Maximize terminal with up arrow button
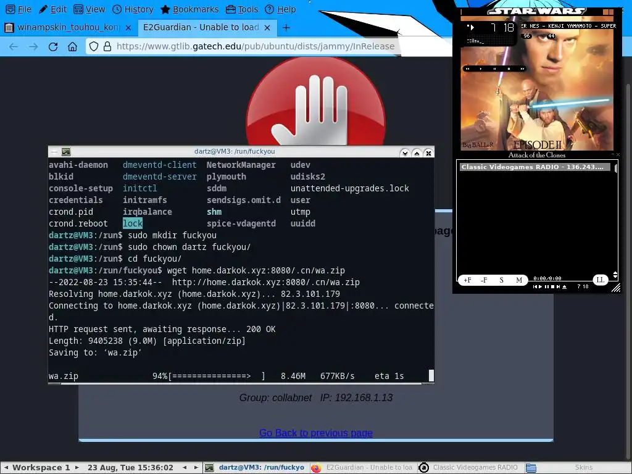The image size is (632, 474). pyautogui.click(x=417, y=153)
